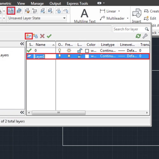Viewport: 159px width, 159px height.
Task: Click the horizontal scrollbar thumb
Action: tap(59, 113)
